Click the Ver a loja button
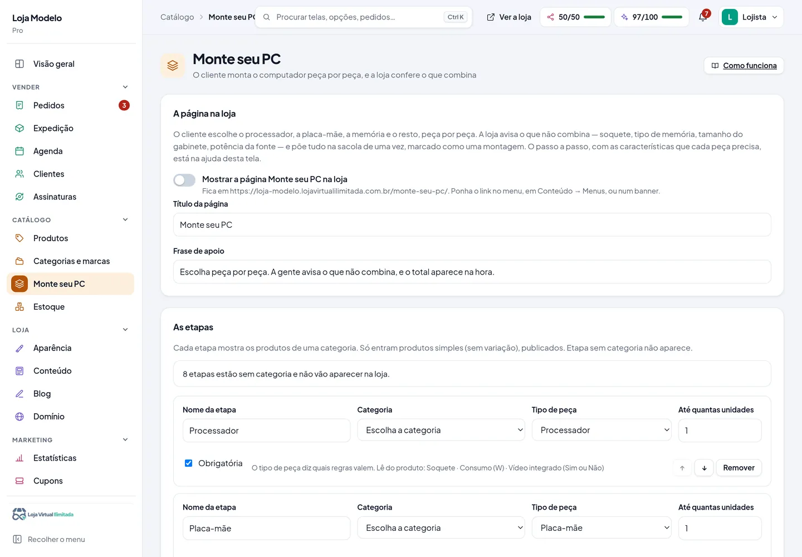Screen dimensions: 802x557 point(509,17)
